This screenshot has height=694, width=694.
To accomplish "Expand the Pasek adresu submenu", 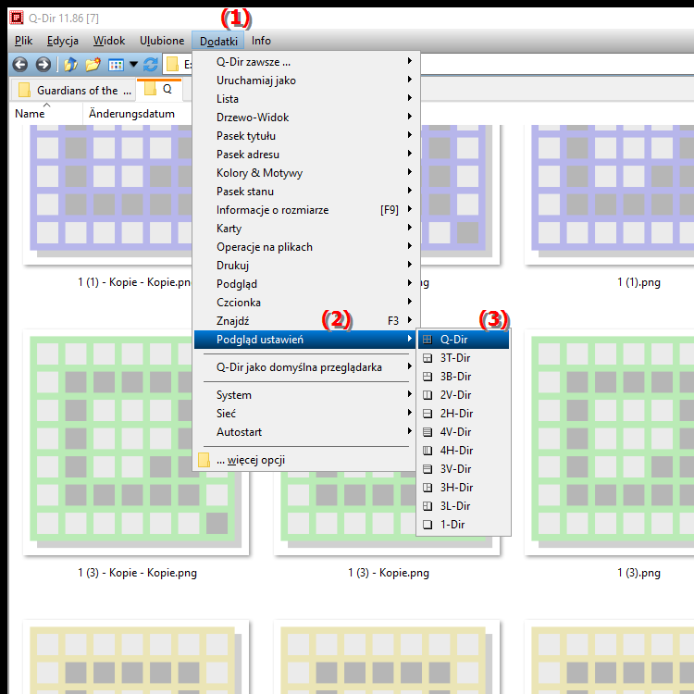I will [306, 155].
